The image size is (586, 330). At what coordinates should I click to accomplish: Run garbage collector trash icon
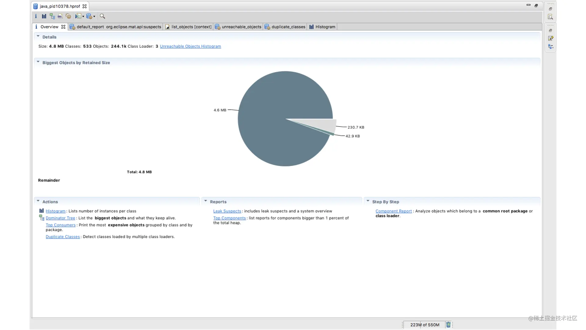(x=448, y=325)
